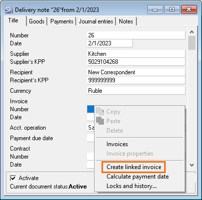Open the Notes tab
This screenshot has height=200, width=202.
coord(126,21)
